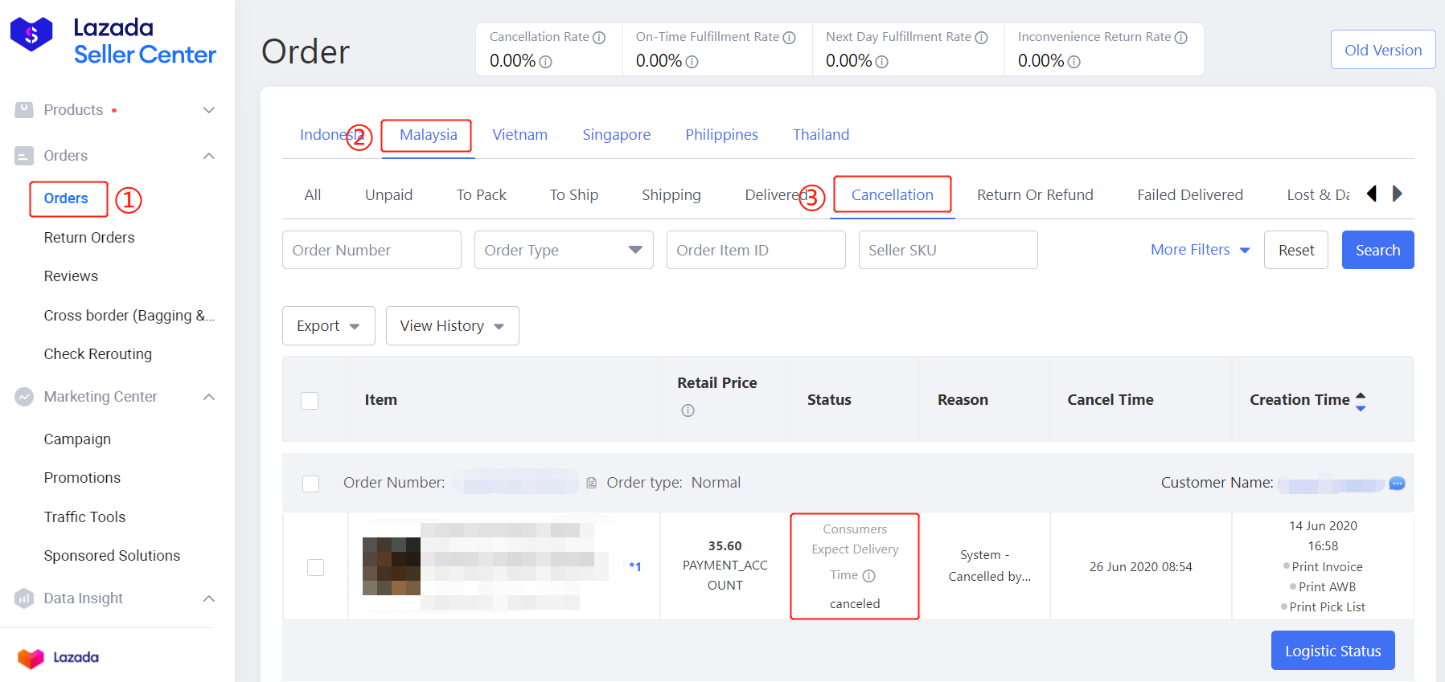Open the View History dropdown
The image size is (1445, 682).
click(x=453, y=326)
